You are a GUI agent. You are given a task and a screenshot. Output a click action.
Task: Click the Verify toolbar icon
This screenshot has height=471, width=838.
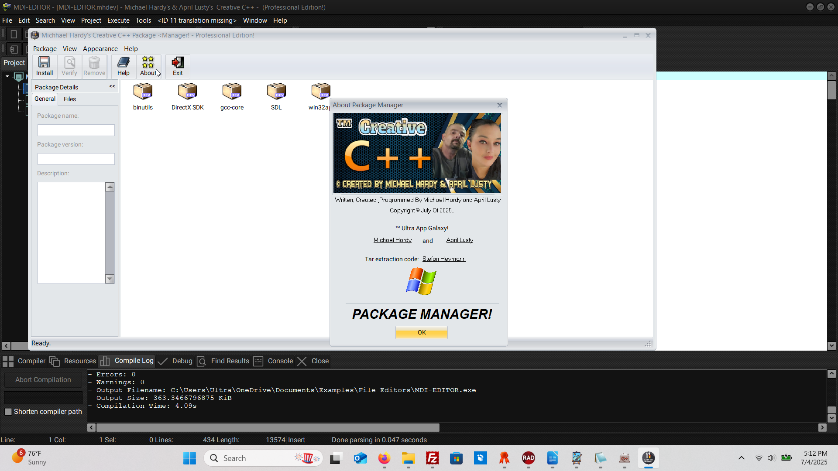[69, 66]
